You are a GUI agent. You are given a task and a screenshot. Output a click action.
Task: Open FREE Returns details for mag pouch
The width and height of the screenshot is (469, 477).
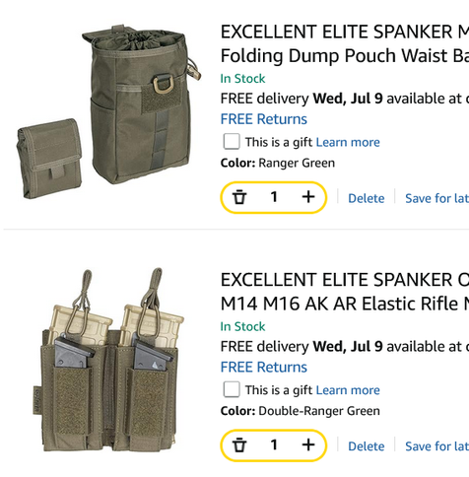coord(264,367)
